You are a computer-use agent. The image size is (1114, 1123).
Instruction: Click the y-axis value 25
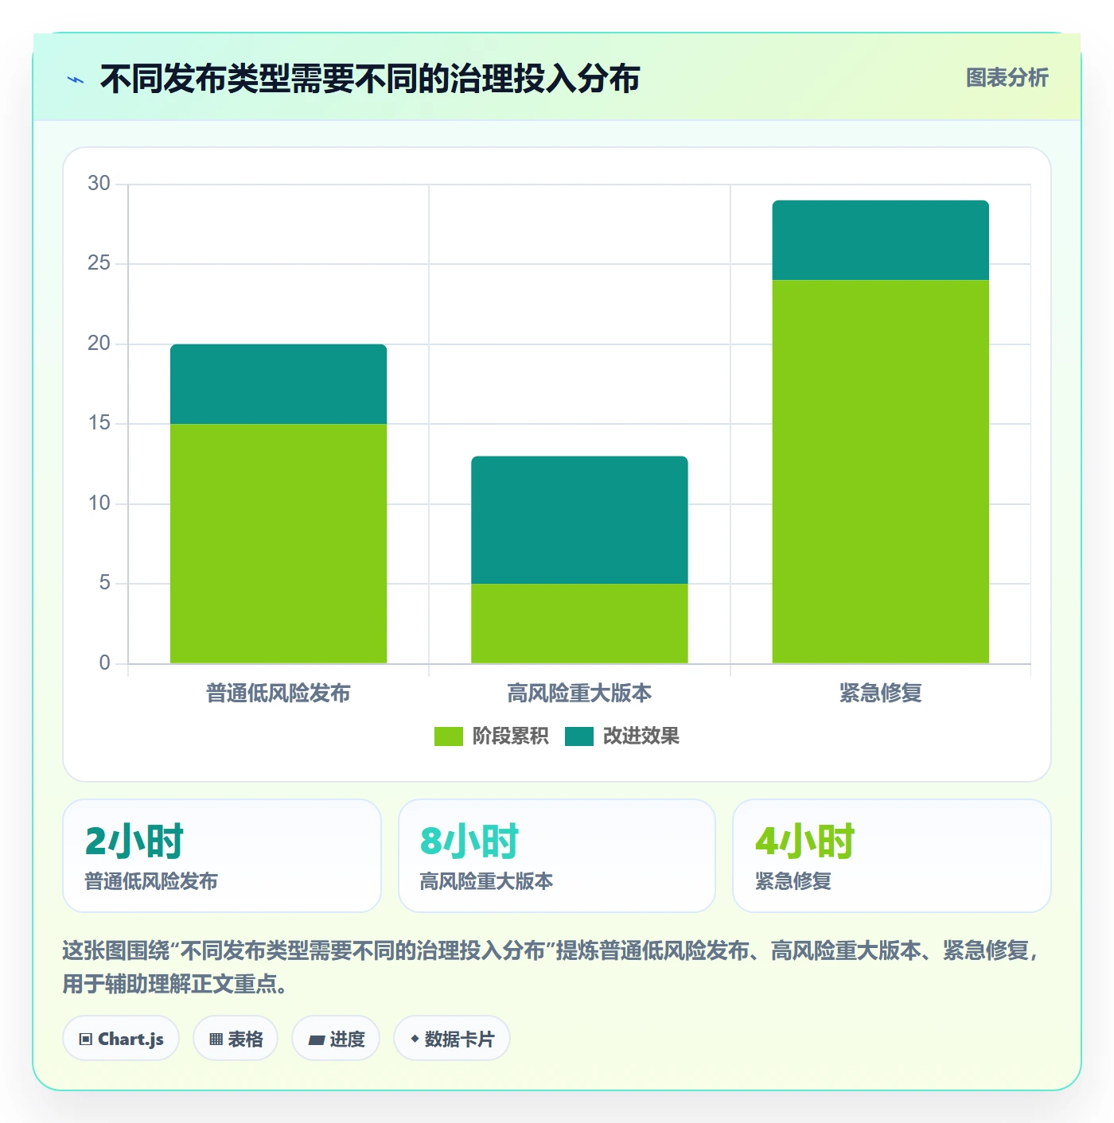tap(99, 263)
